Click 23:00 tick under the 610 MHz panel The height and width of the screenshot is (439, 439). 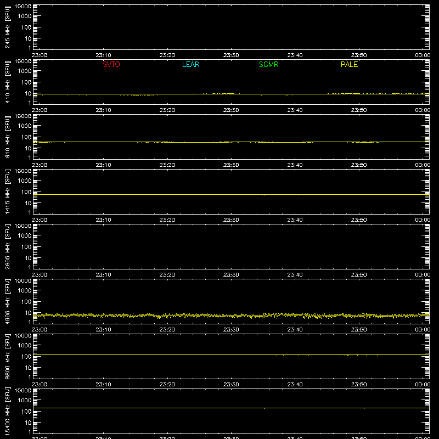[40, 165]
